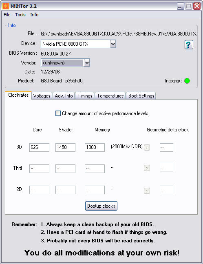Click the Thrtl Geometric delta clock field

tap(166, 167)
